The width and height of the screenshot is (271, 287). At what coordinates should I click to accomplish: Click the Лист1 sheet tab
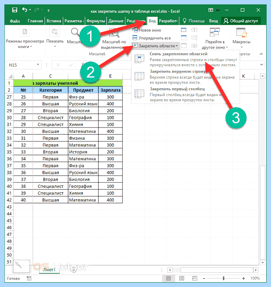coord(49,270)
